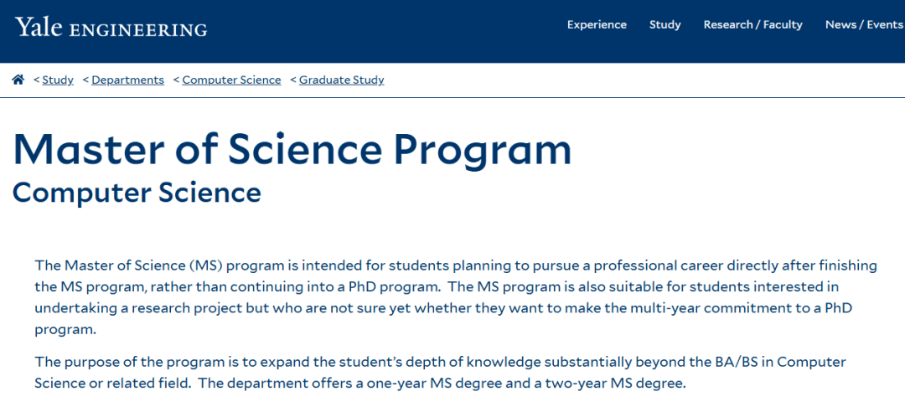Select Research / Faculty in top navigation
Viewport: 905px width, 407px height.
752,24
